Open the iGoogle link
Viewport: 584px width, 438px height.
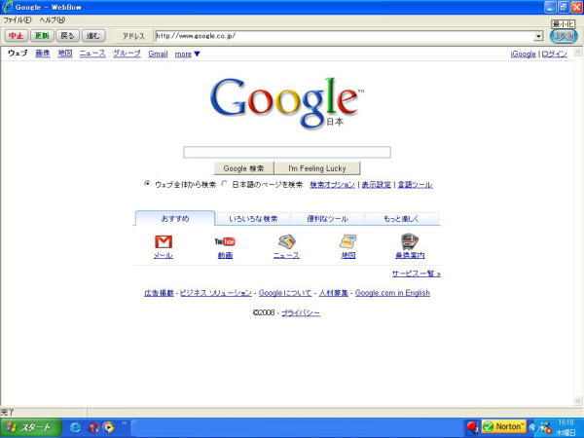pyautogui.click(x=524, y=54)
